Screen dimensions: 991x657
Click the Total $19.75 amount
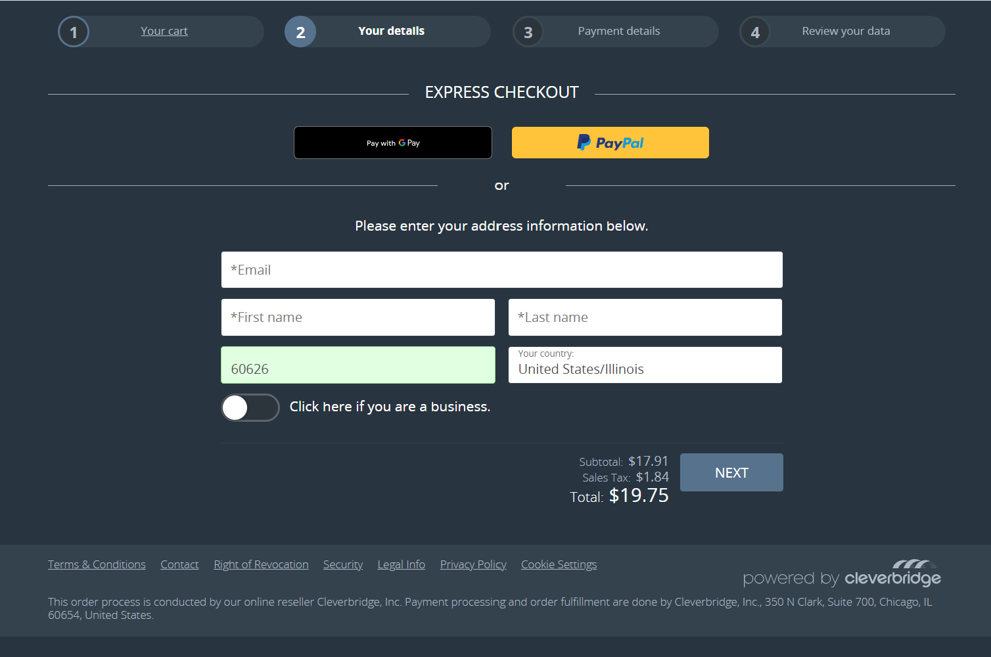(639, 495)
